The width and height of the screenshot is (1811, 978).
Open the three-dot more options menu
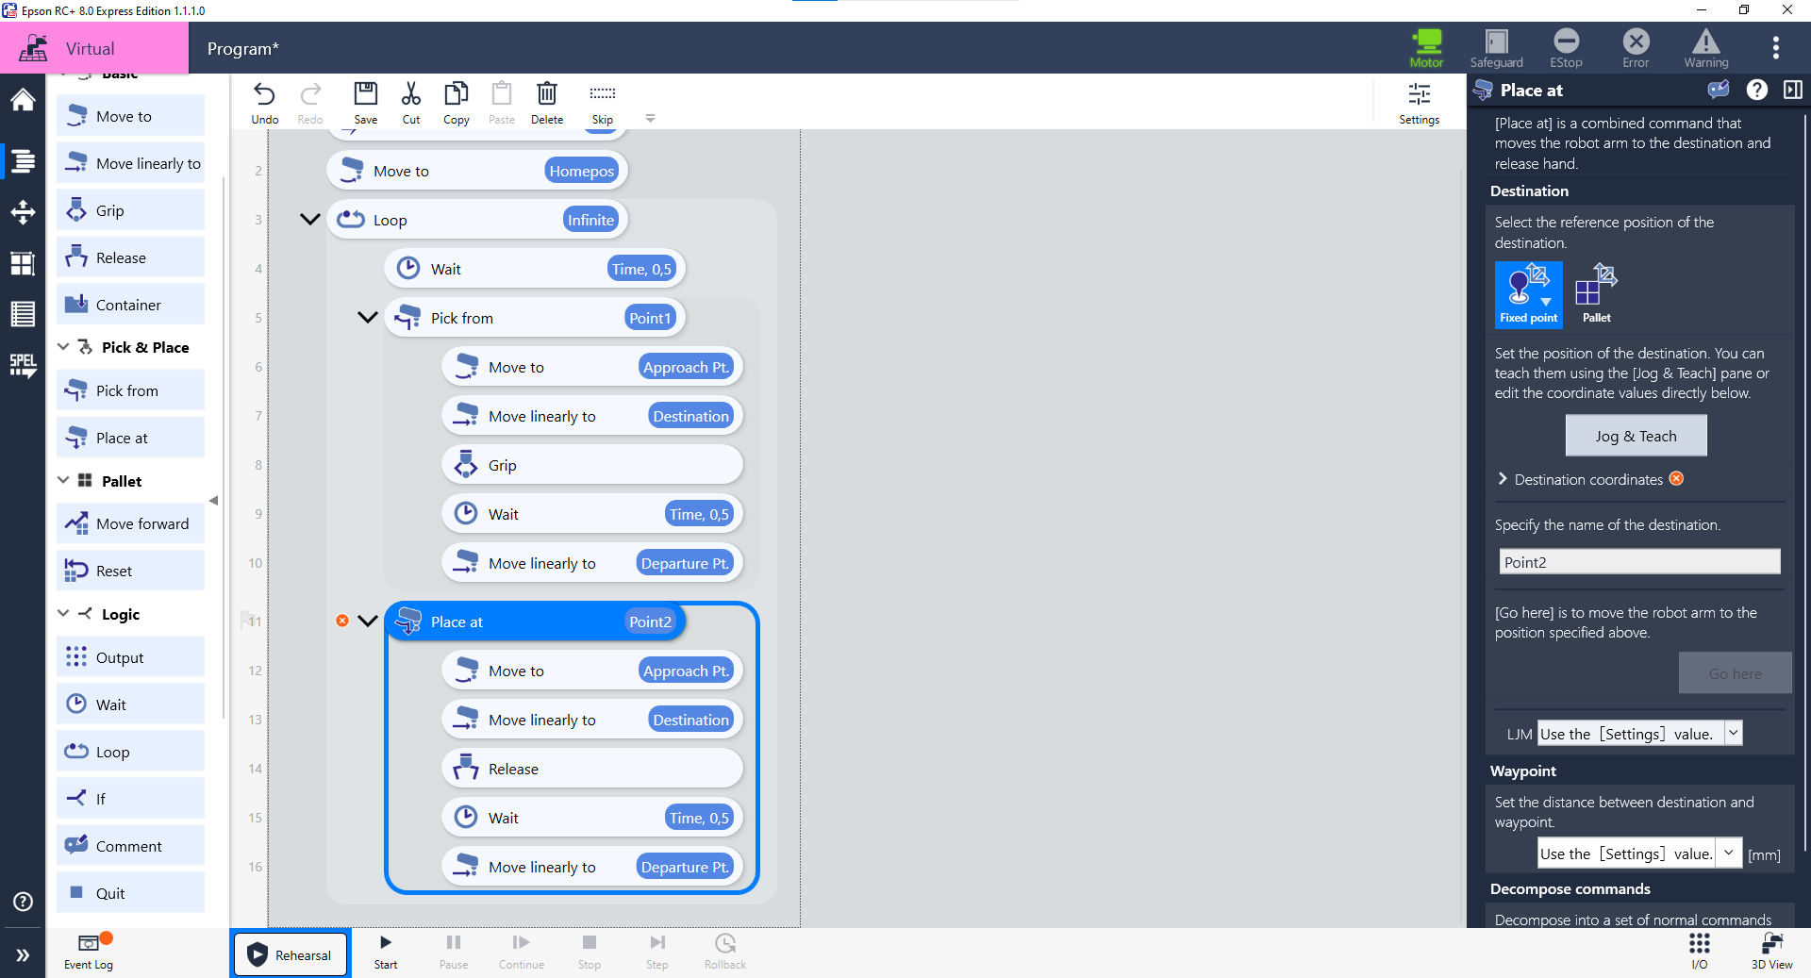click(x=1775, y=48)
